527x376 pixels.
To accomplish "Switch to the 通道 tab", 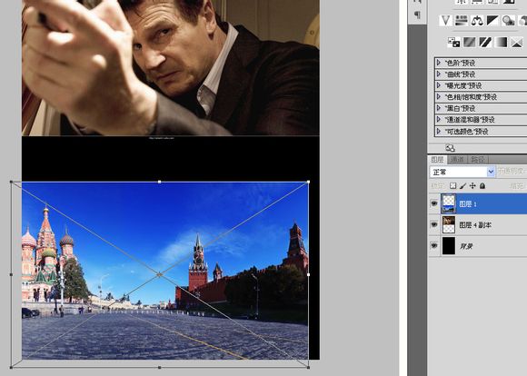I will click(457, 160).
